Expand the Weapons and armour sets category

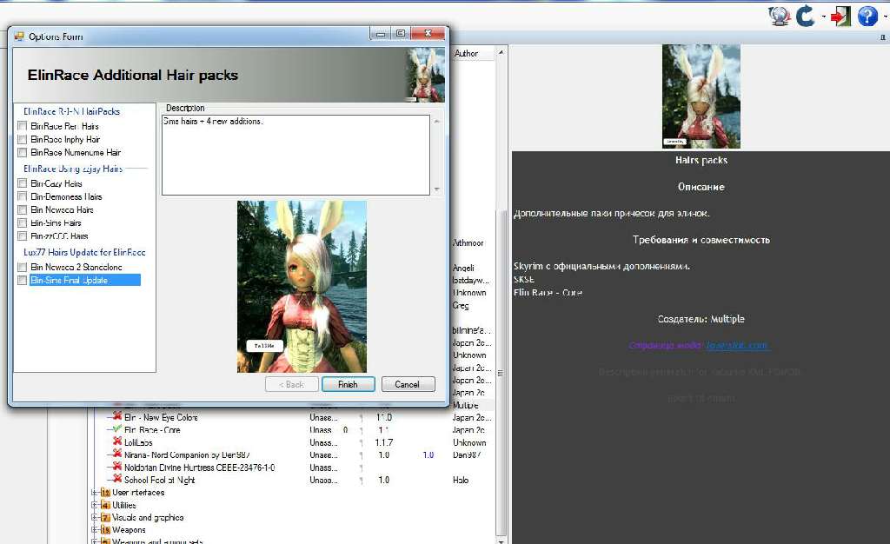coord(94,541)
